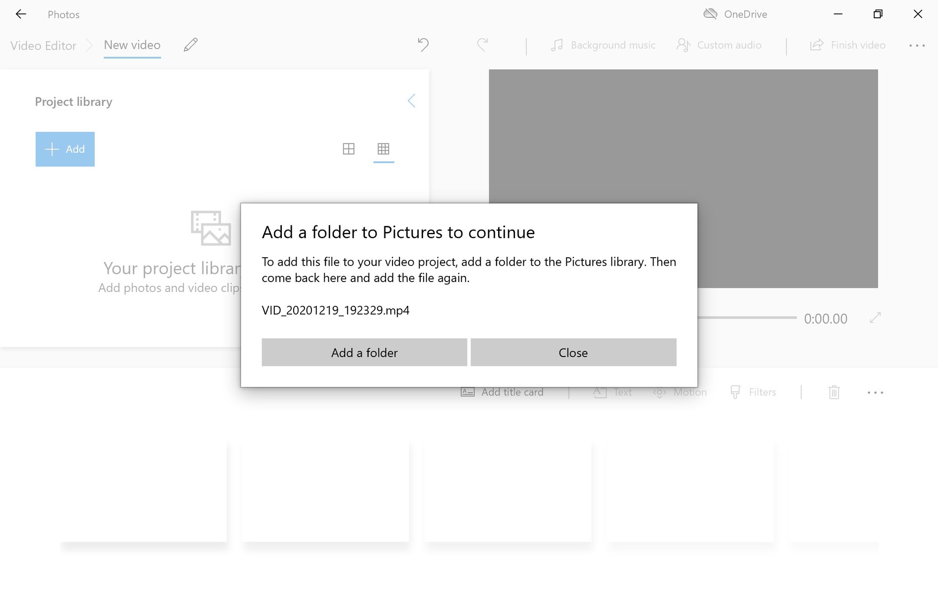Click the OneDrive cloud status
This screenshot has width=938, height=590.
[x=735, y=14]
